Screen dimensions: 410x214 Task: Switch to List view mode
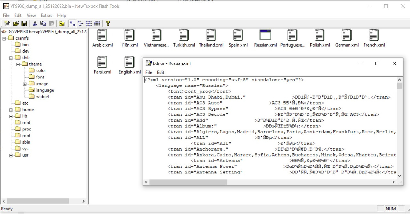coord(89,23)
